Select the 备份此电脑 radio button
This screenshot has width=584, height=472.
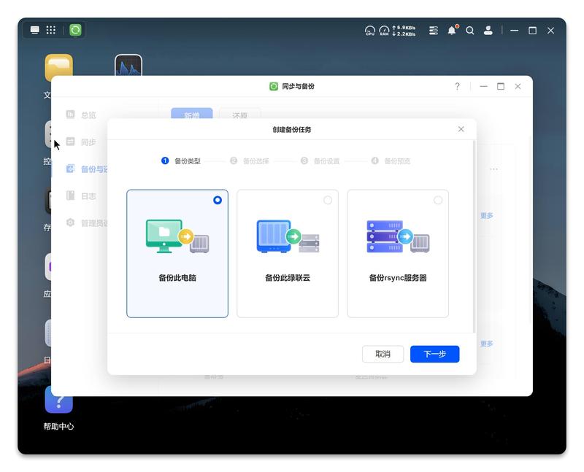[218, 201]
